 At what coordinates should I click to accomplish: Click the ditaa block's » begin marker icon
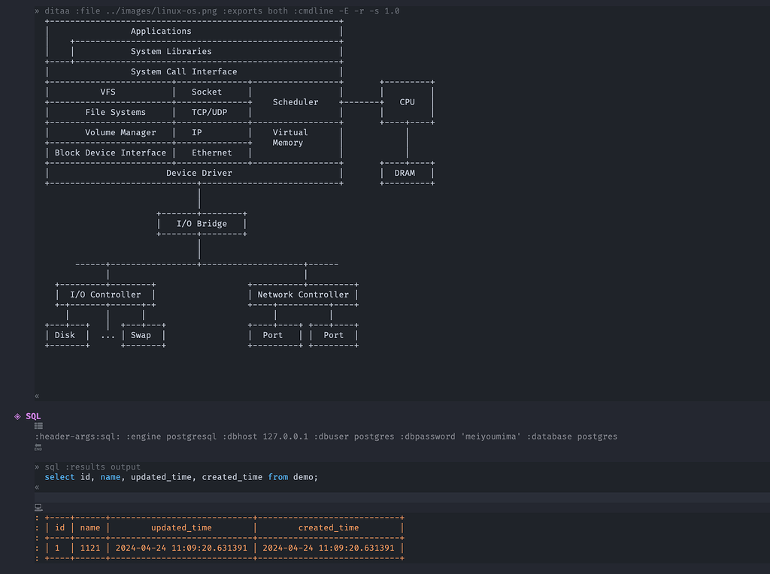click(x=36, y=11)
